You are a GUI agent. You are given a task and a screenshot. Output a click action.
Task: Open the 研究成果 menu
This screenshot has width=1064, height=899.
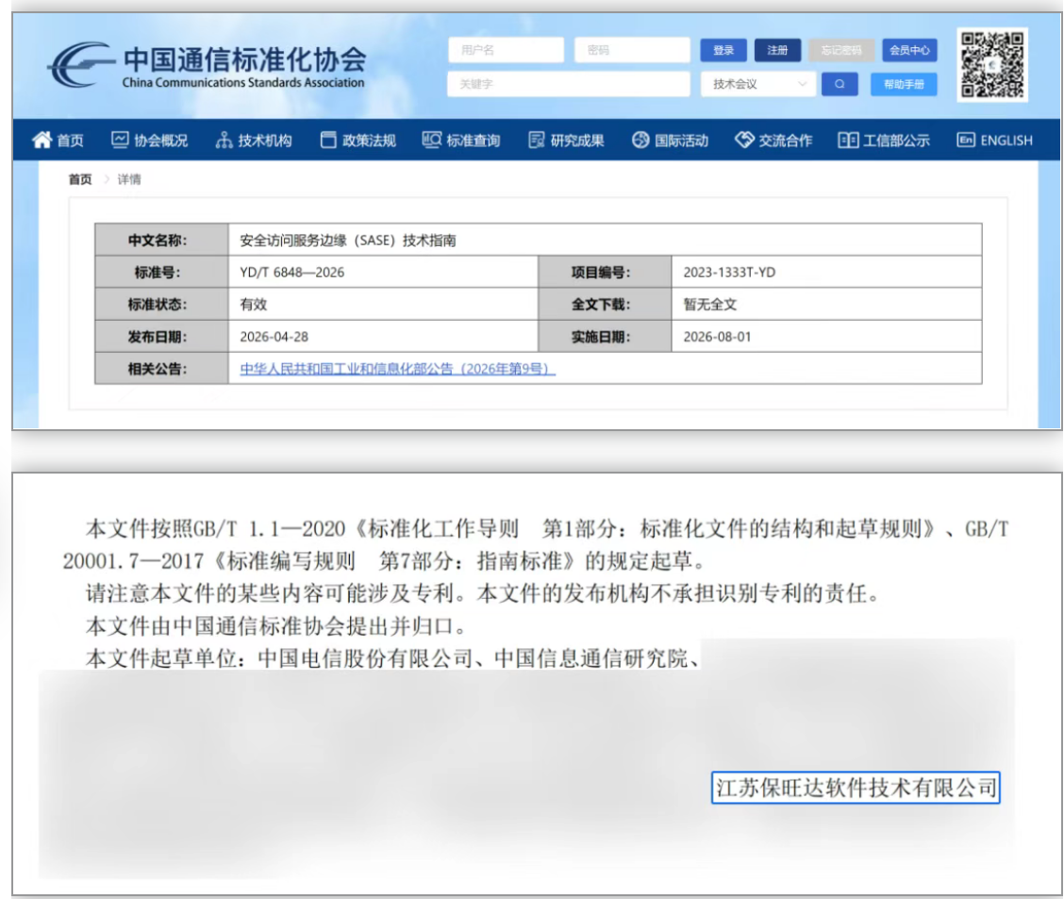[x=567, y=140]
